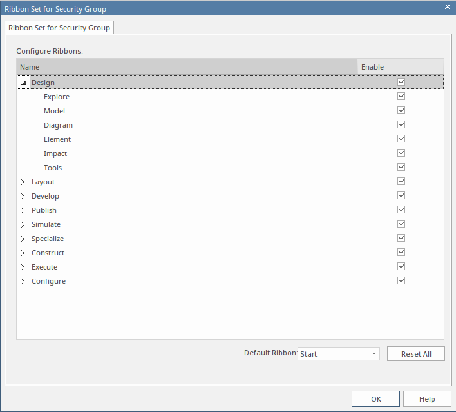Viewport: 456px width, 412px height.
Task: Uncheck Enable for the Specialize ribbon
Action: click(401, 239)
